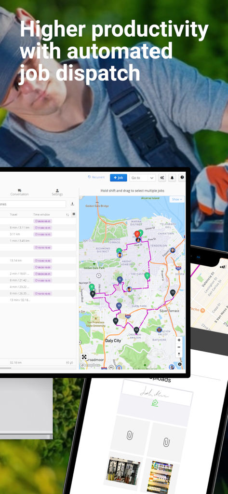Select green map marker number 5

tap(147, 276)
